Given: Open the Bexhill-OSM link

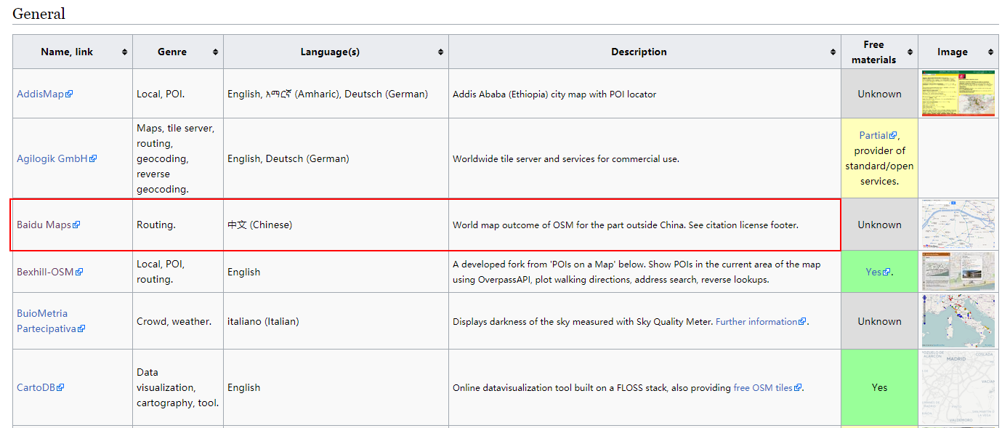Looking at the screenshot, I should [49, 272].
